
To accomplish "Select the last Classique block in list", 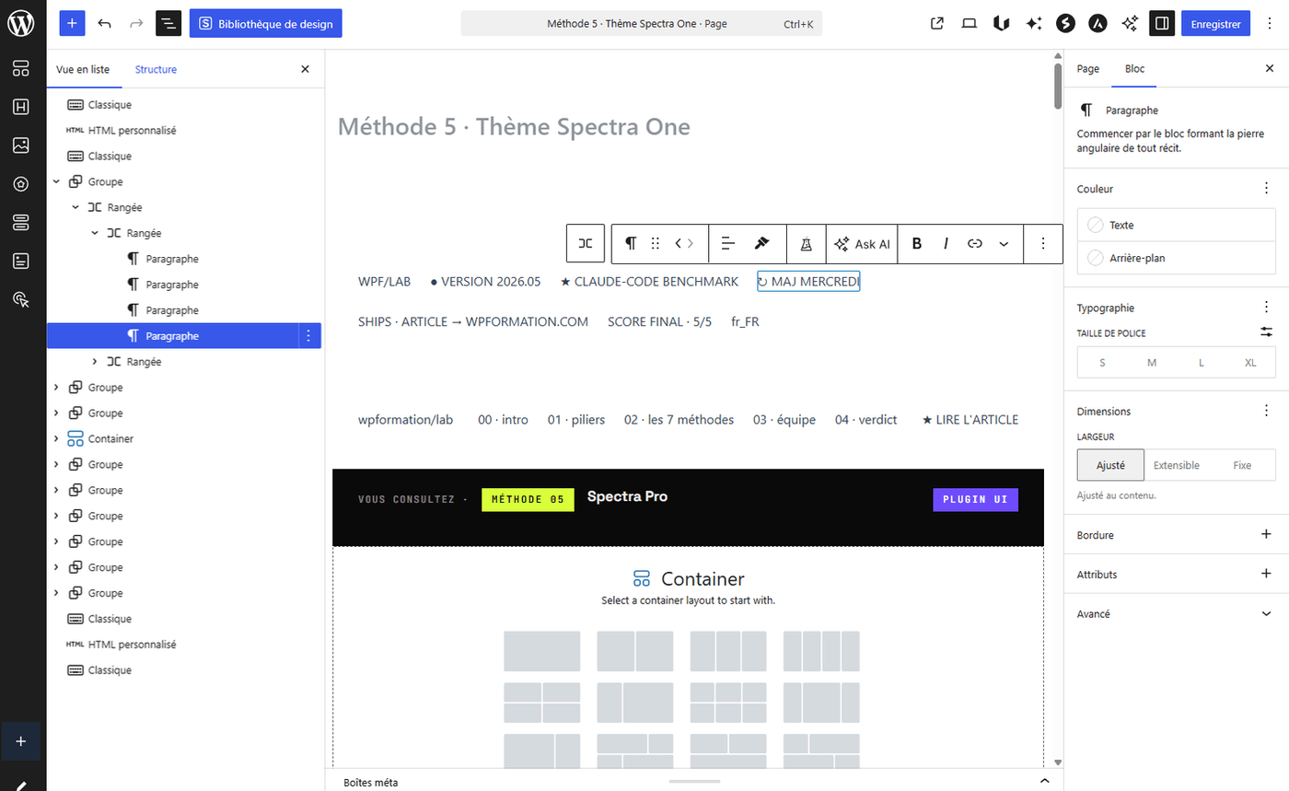I will (110, 670).
